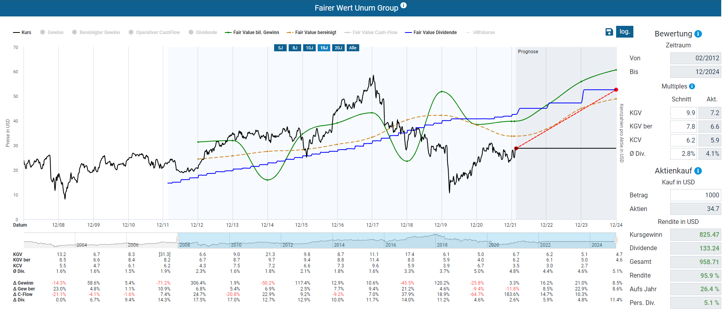Click the Betrag amount input field
The width and height of the screenshot is (722, 312).
point(695,195)
